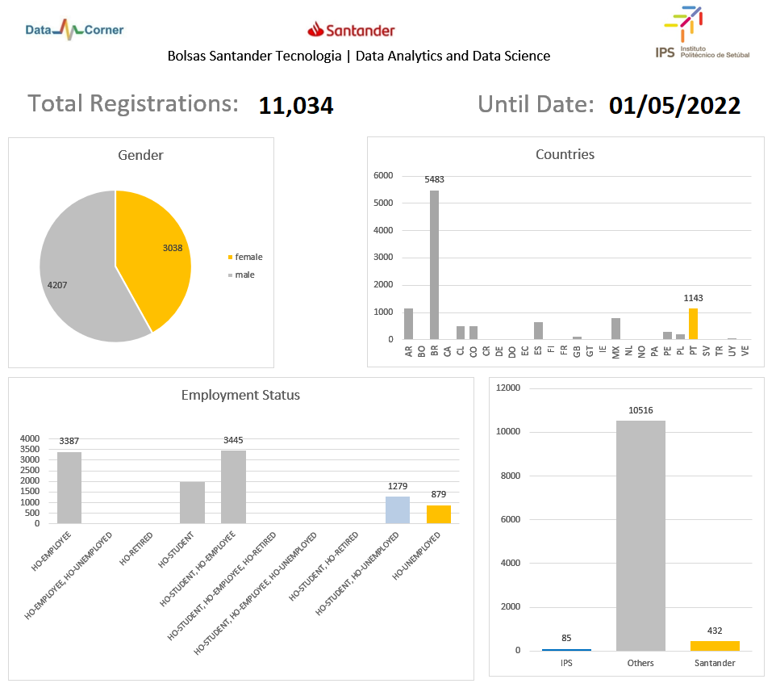Click the Employment Status chart title
The width and height of the screenshot is (776, 696).
240,395
